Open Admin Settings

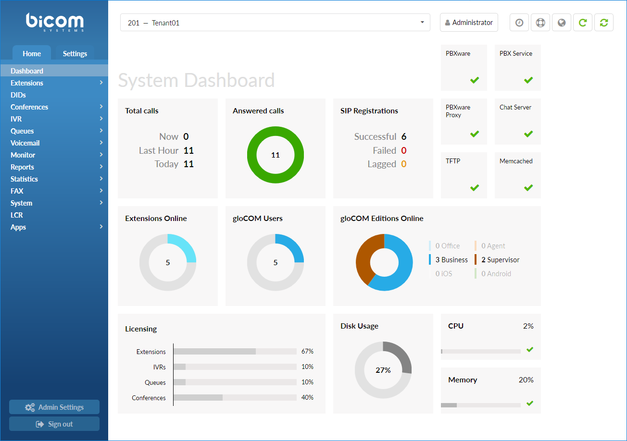[x=54, y=407]
